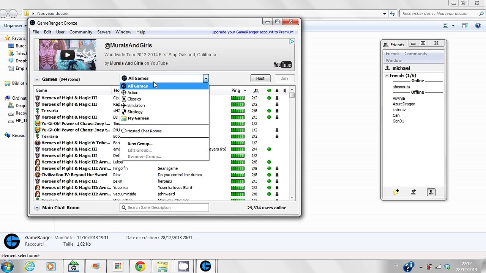Open the Help menu in GameRanger
486x273 pixels.
140,32
